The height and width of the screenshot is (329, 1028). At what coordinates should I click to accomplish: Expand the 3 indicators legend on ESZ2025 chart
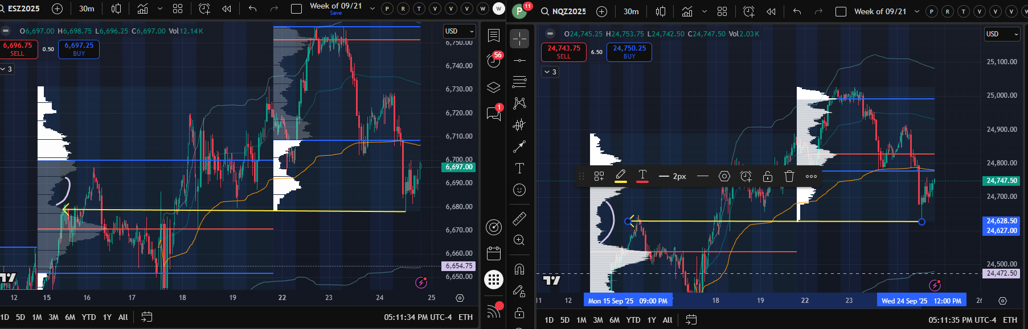click(x=7, y=69)
